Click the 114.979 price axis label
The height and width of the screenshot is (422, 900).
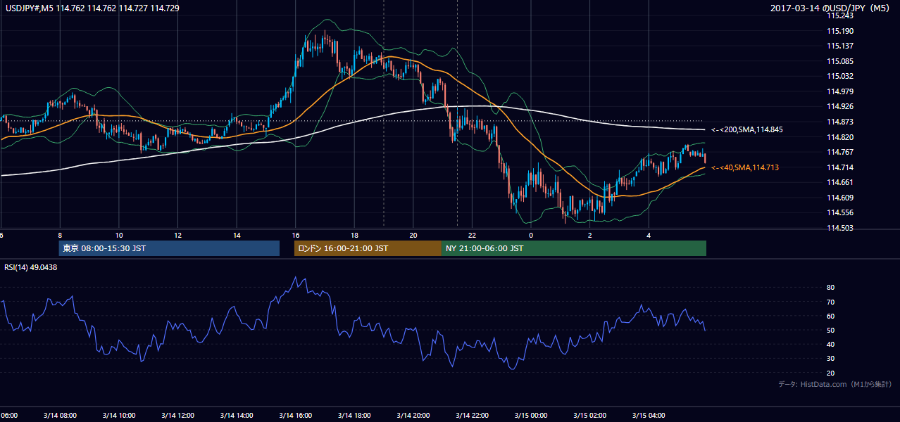pos(839,91)
